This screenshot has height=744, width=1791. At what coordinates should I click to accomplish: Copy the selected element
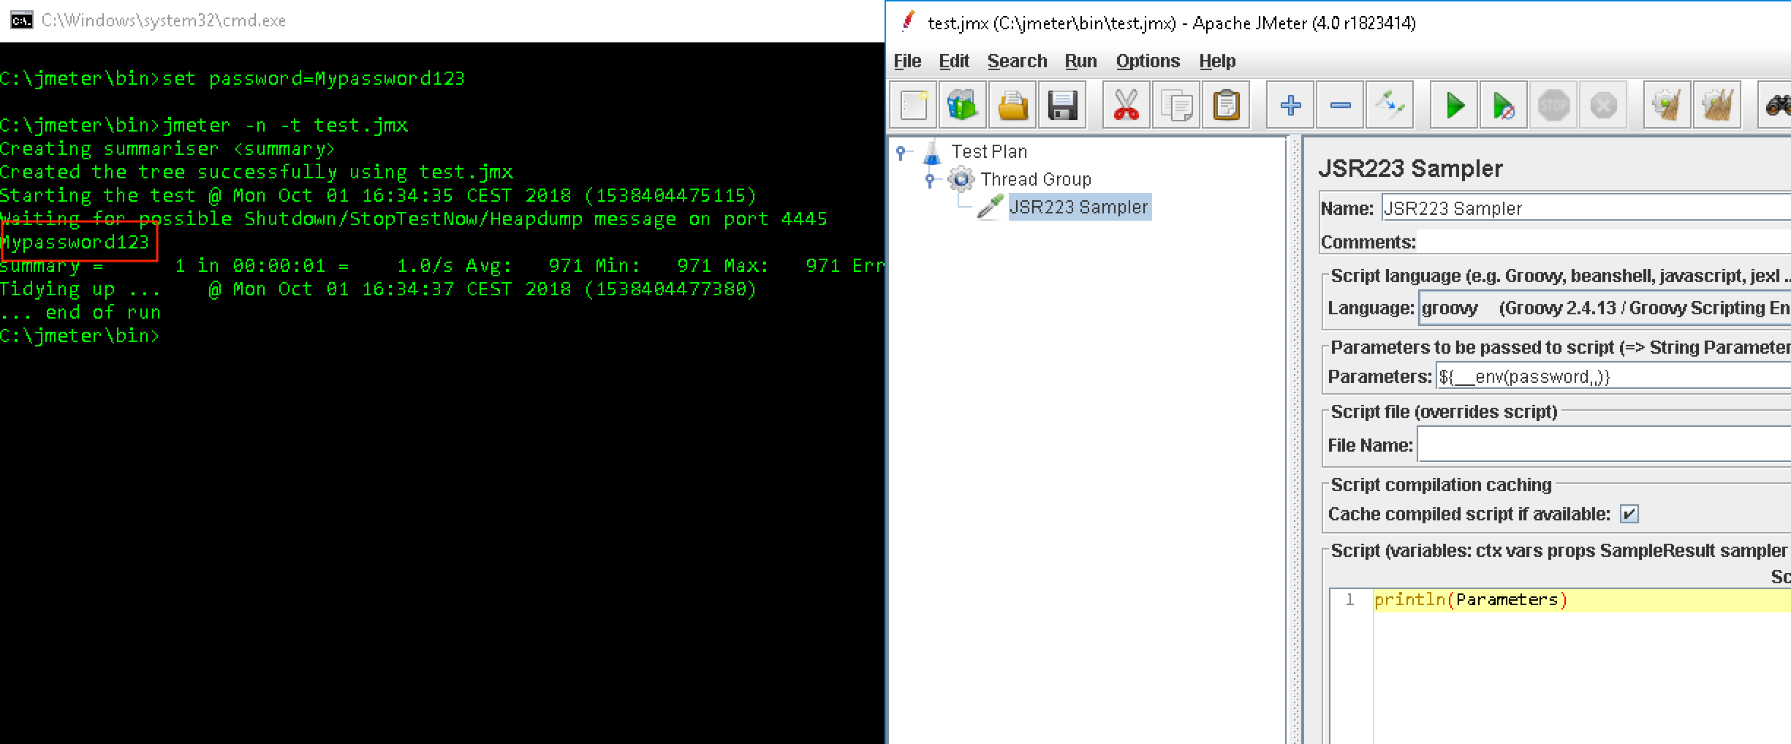(1177, 105)
